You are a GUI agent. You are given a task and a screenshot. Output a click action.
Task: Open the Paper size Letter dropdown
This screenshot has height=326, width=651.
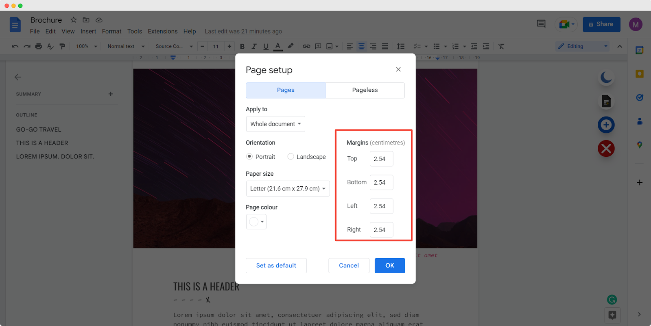point(288,188)
